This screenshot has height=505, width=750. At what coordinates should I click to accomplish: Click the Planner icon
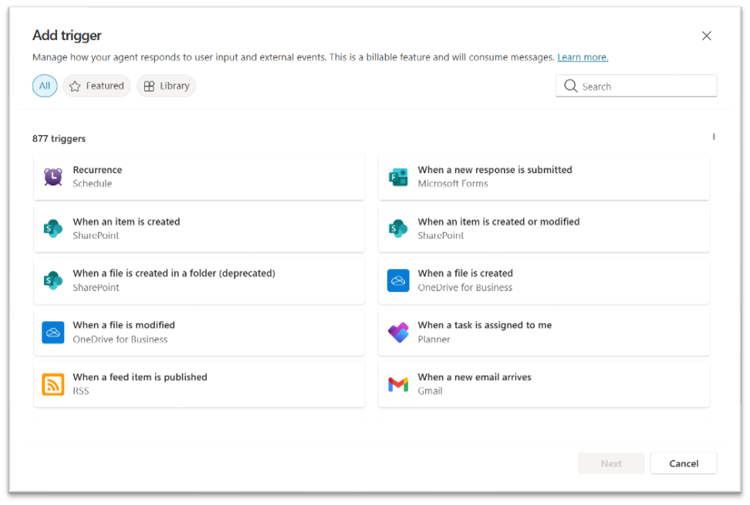397,332
